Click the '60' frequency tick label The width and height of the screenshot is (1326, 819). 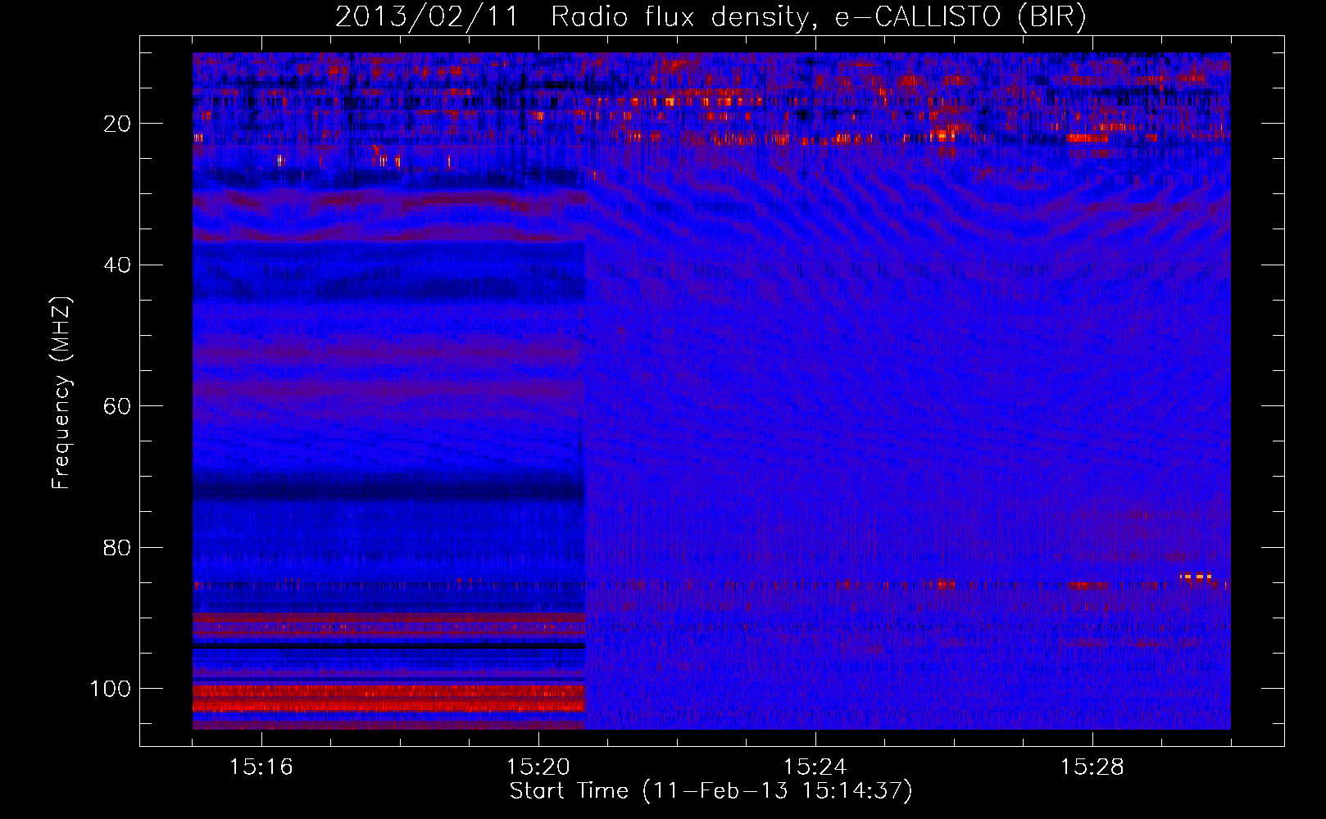[x=118, y=406]
